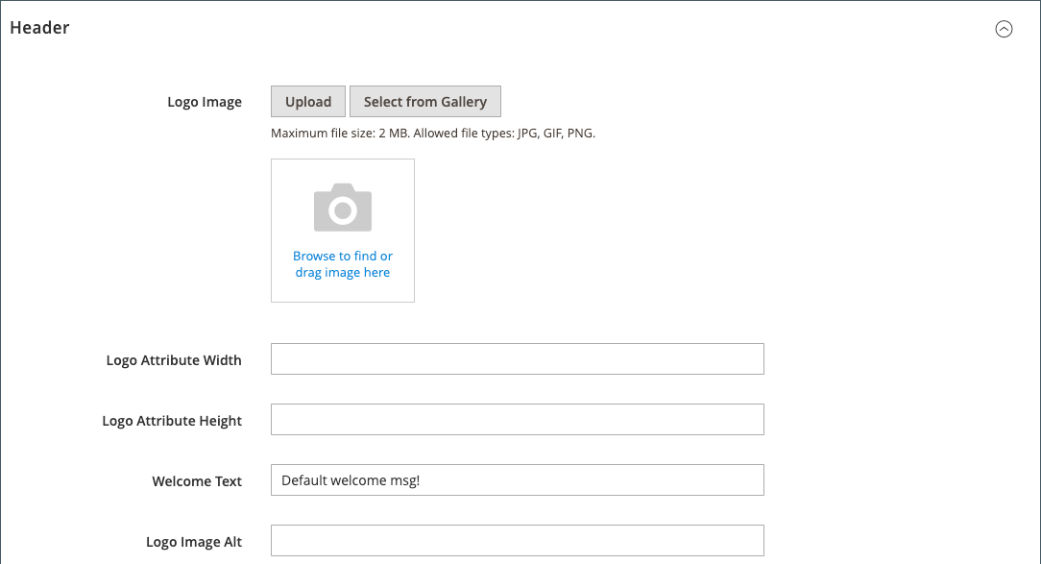Viewport: 1041px width, 564px height.
Task: Focus the Logo Attribute Height field
Action: click(517, 420)
